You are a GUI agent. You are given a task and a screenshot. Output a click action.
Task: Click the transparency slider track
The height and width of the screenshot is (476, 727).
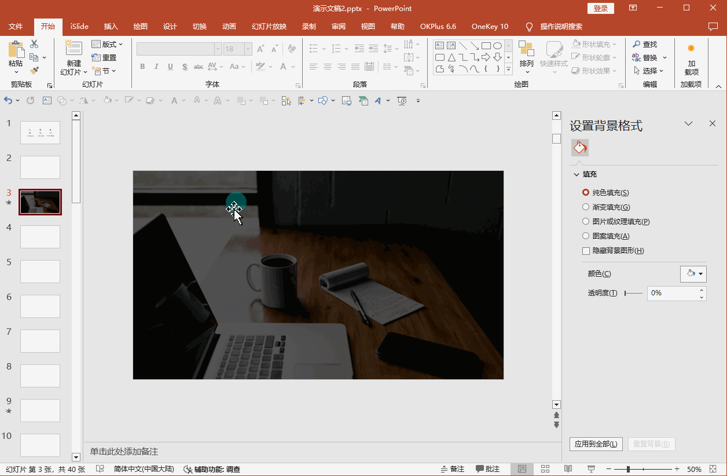pyautogui.click(x=633, y=294)
